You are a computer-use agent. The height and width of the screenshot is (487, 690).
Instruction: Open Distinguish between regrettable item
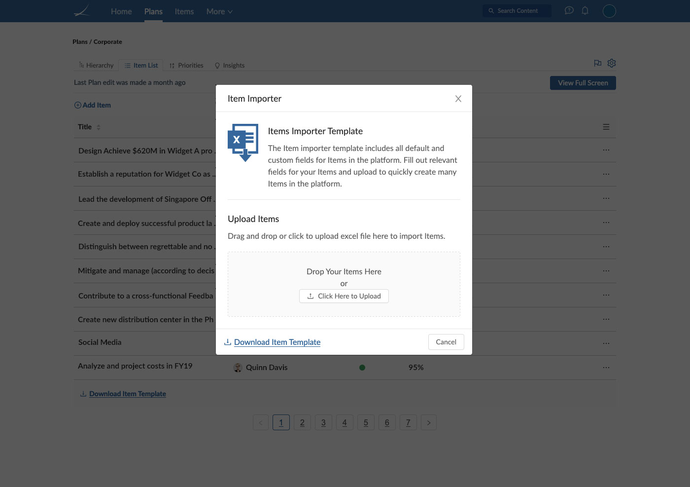pos(146,247)
